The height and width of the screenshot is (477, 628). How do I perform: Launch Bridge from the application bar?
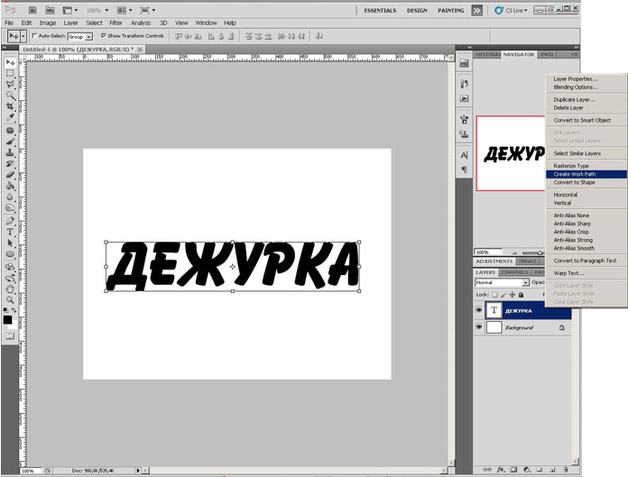coord(32,9)
